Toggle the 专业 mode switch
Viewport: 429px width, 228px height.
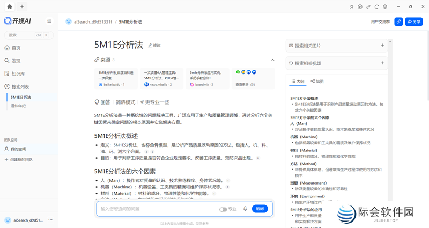coord(223,209)
